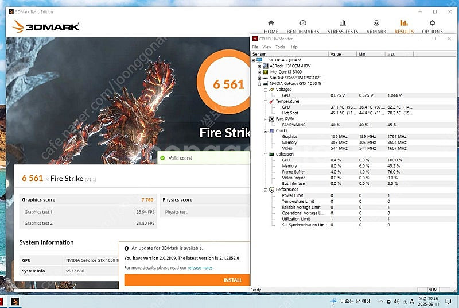Expand the SanDisk SD6SB1M128G1022I node

[259, 78]
